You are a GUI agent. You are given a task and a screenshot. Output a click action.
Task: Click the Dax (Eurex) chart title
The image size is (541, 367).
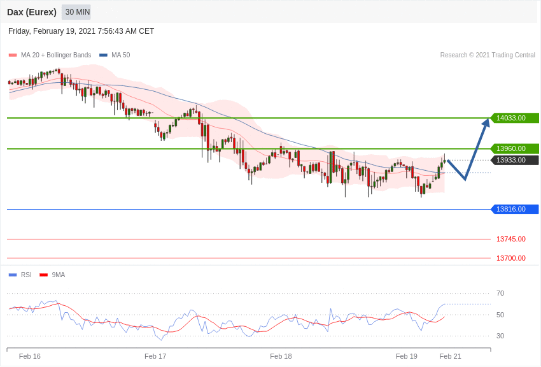32,12
